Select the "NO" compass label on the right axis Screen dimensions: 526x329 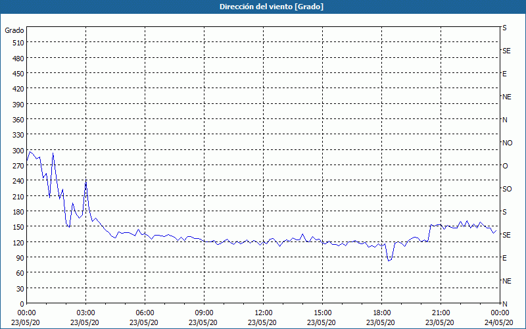507,143
